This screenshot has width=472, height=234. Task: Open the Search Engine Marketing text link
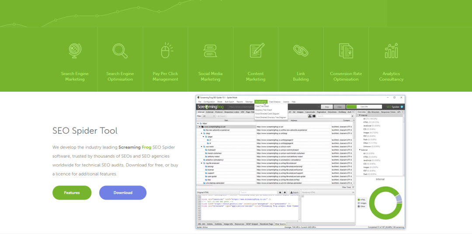click(x=75, y=76)
